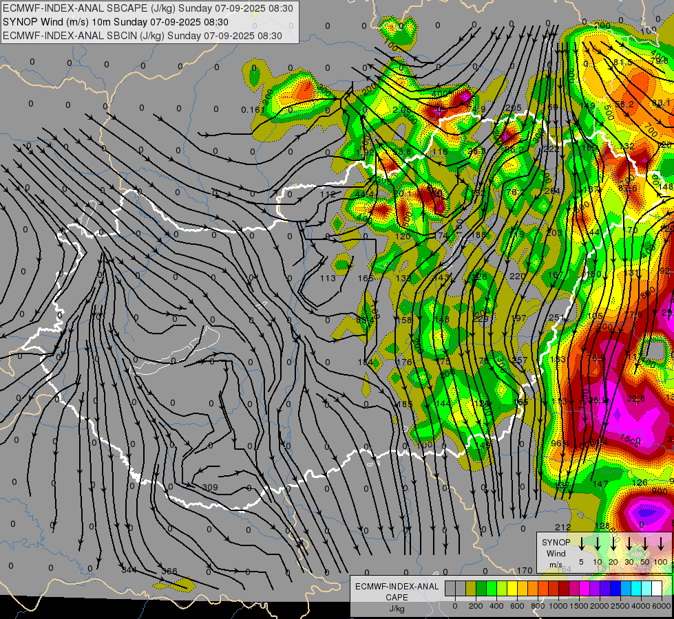Click the map value 170
This screenshot has height=619, width=674.
pos(525,570)
